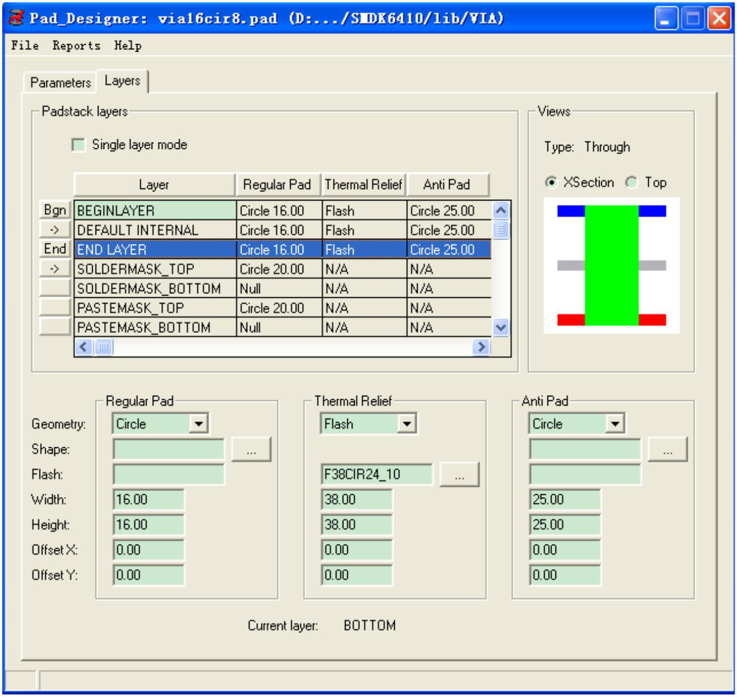
Task: Open Thermal Relief flash browse button
Action: pyautogui.click(x=459, y=474)
